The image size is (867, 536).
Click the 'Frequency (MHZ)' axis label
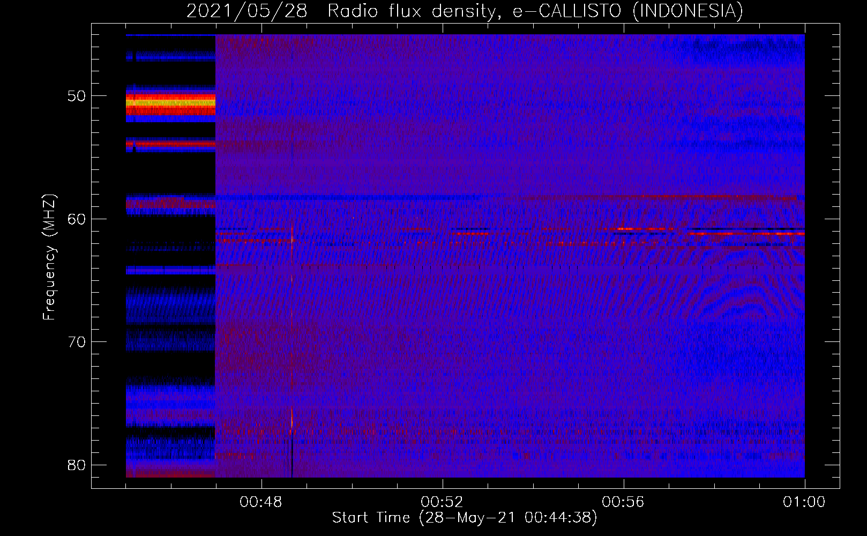(x=49, y=257)
